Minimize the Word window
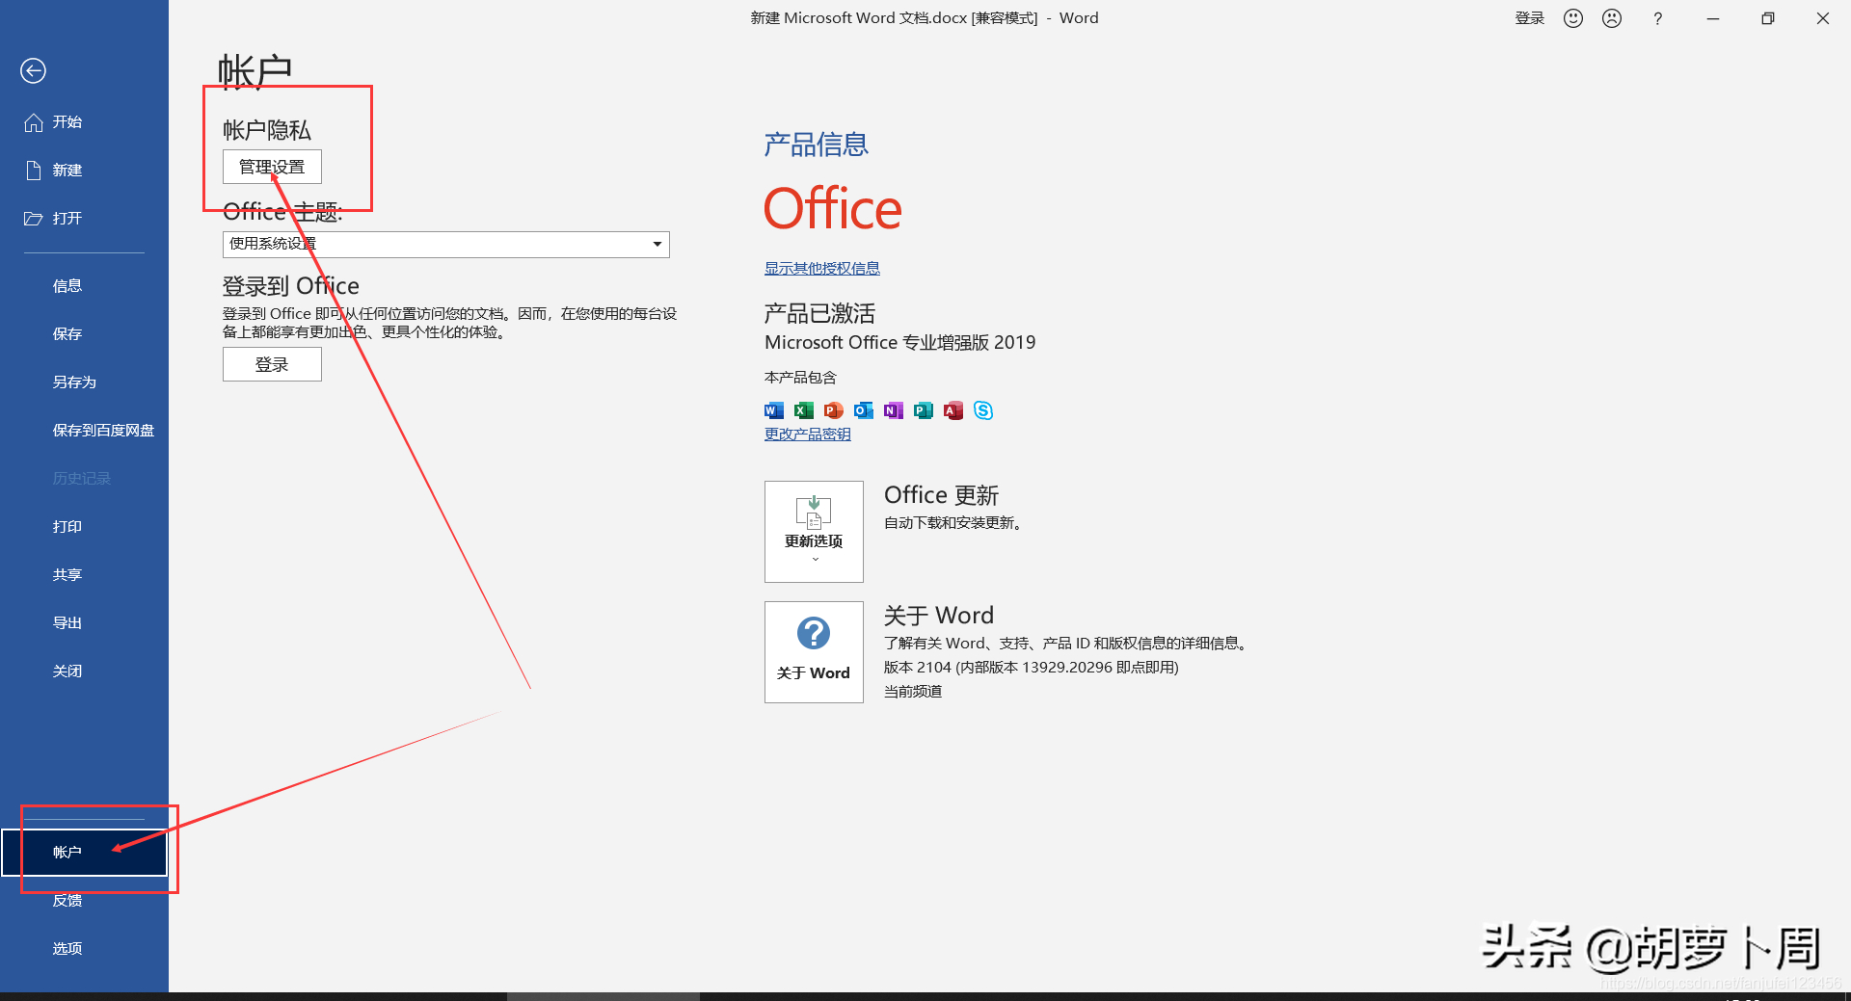1851x1001 pixels. [1713, 18]
